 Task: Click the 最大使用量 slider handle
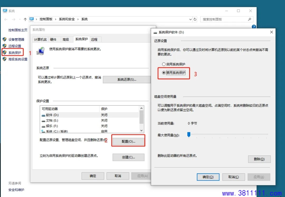point(189,135)
